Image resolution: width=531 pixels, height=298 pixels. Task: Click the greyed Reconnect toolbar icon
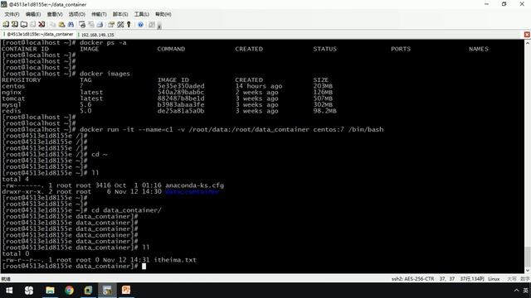[x=33, y=24]
